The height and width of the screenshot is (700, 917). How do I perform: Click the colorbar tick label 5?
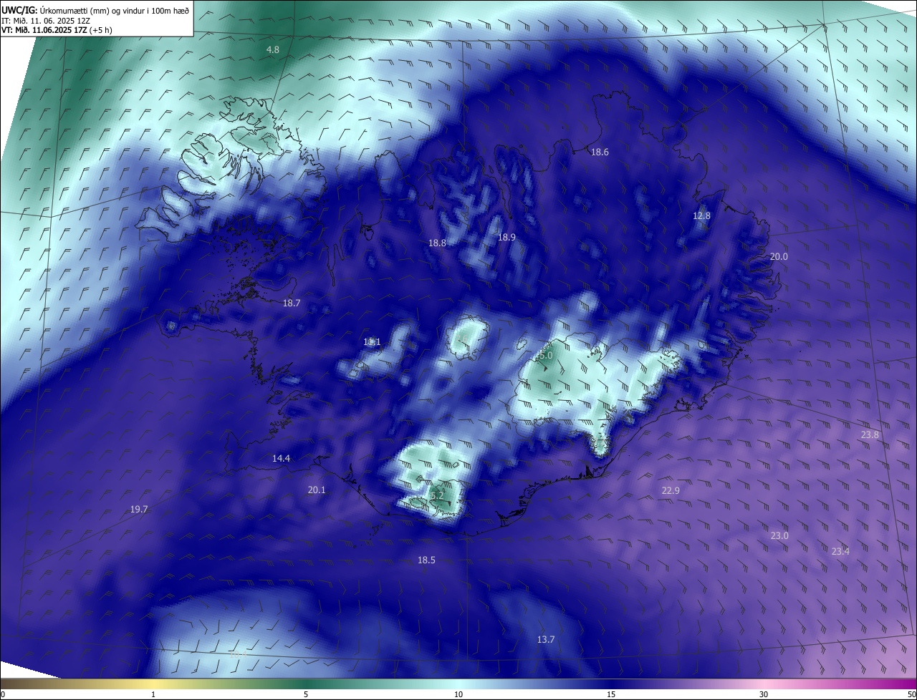tap(306, 694)
